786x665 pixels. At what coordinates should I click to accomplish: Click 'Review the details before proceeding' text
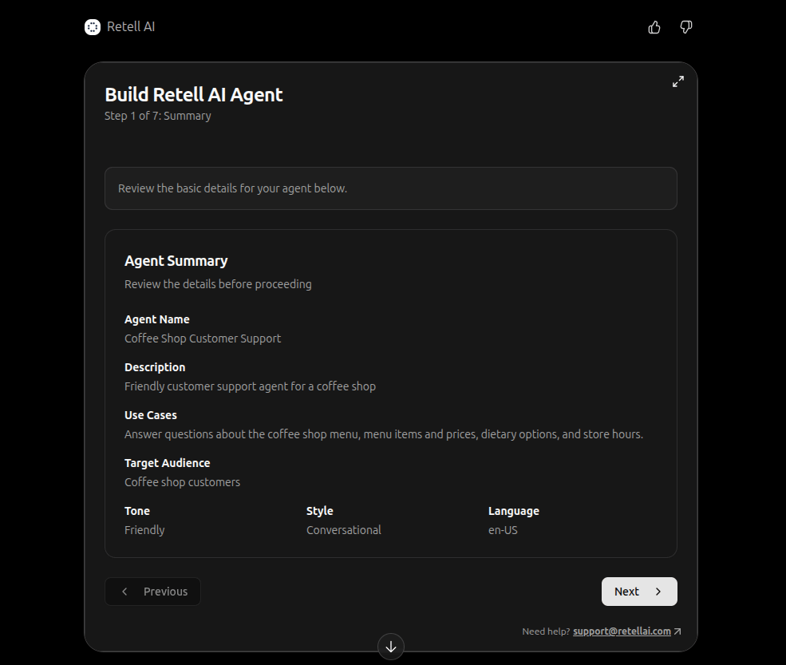pos(218,284)
